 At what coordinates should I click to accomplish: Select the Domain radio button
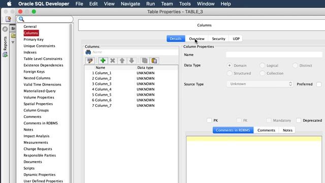click(x=230, y=66)
